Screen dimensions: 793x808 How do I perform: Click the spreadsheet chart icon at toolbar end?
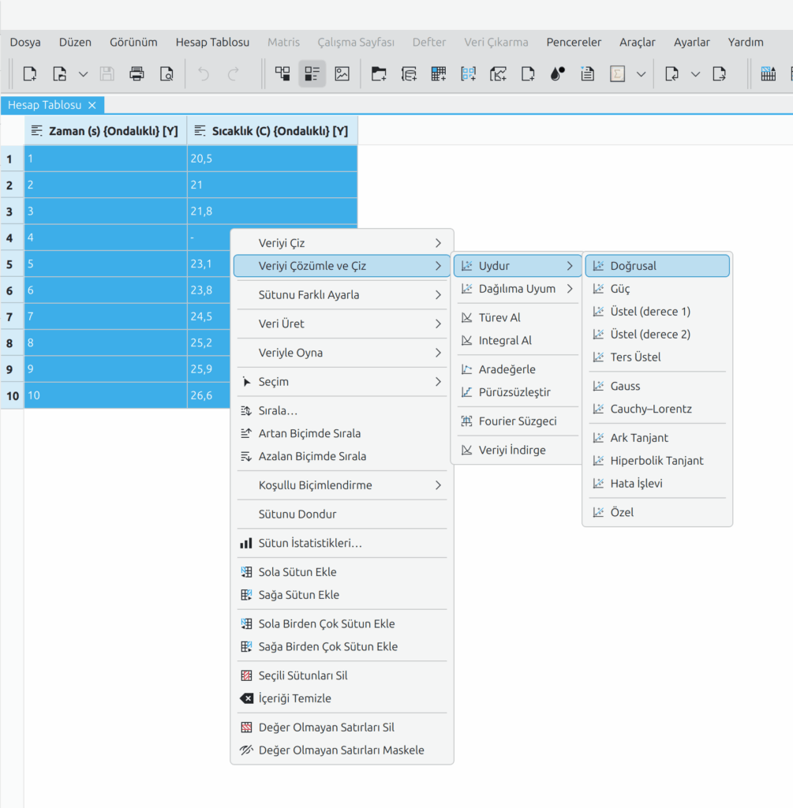click(x=769, y=73)
